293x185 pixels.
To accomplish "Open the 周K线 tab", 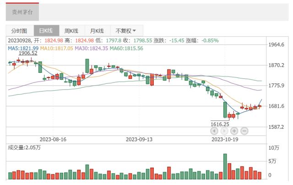I will [71, 31].
